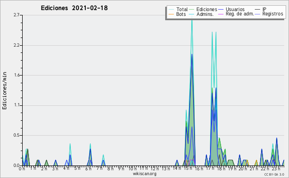Click the '23 h' x-axis label
Viewport: 289px width, 178px height.
276,169
